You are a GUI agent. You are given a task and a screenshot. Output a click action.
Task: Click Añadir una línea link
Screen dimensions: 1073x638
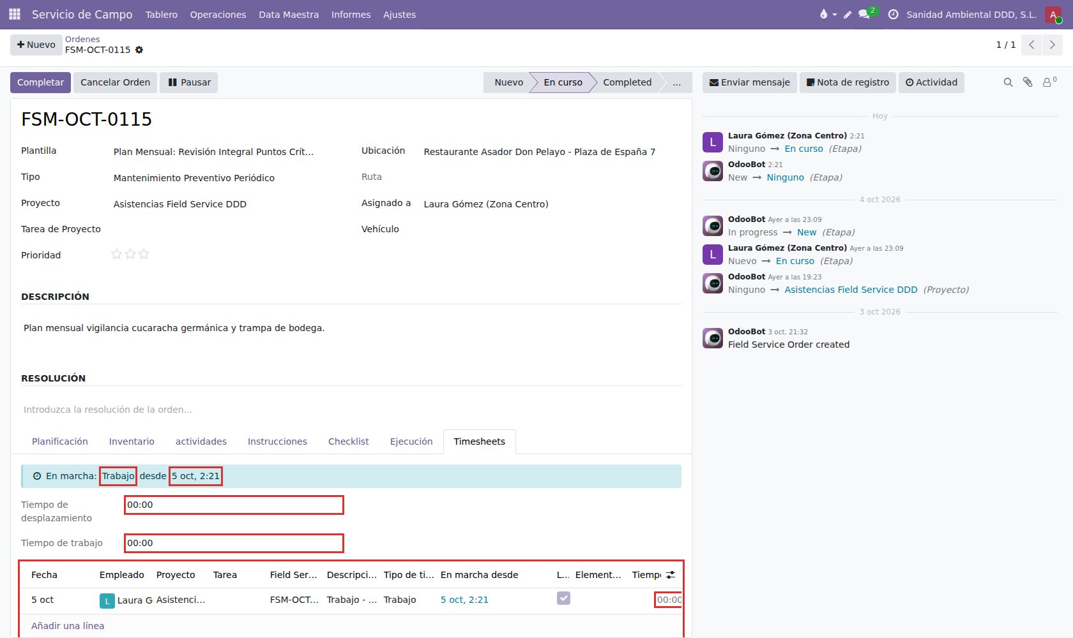[x=68, y=626]
